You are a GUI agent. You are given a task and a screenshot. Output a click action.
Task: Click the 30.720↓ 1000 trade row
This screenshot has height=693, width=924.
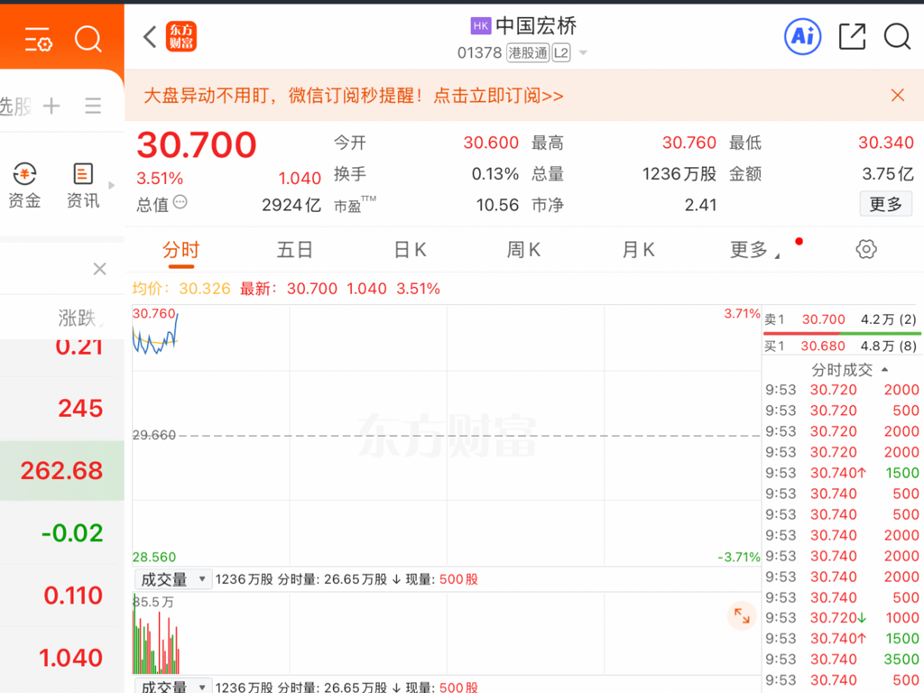(x=842, y=617)
